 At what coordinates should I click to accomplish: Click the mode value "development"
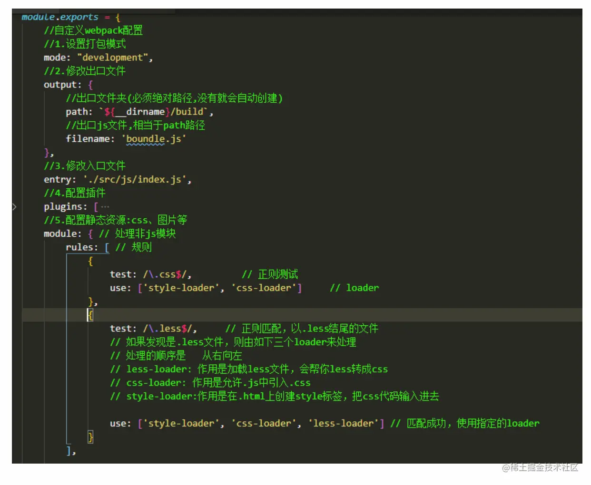pos(112,58)
